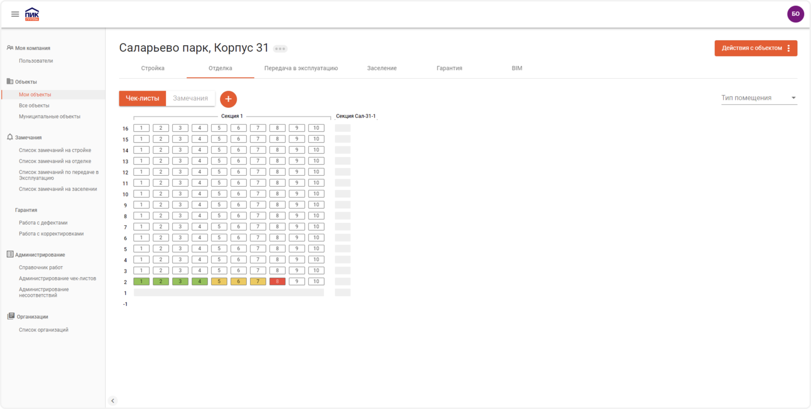Open the three-dot options next to title
This screenshot has height=409, width=811.
[x=280, y=49]
